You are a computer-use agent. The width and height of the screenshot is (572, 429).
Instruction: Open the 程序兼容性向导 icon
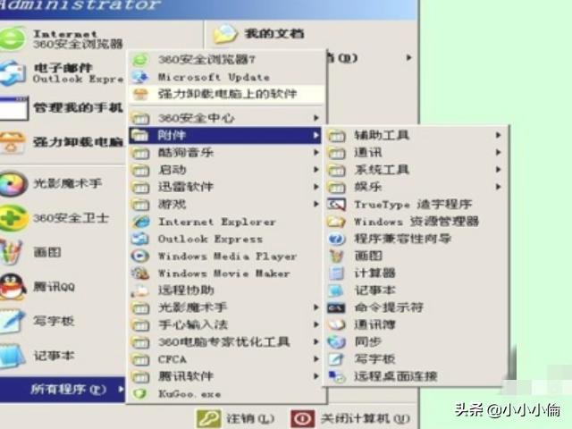point(336,239)
